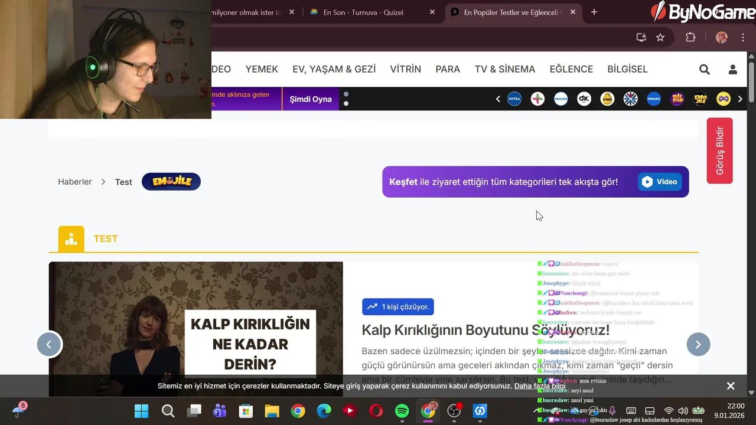
Task: Click the install app icon in address bar
Action: (641, 38)
